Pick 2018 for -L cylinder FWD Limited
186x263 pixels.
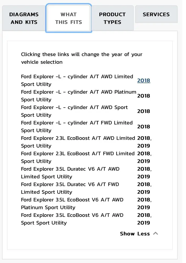(144, 127)
